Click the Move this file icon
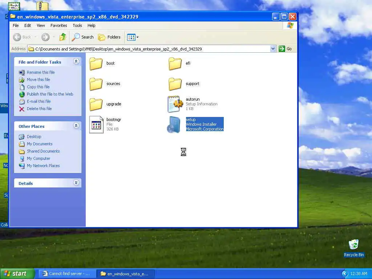Screen dimensions: 372x279 pyautogui.click(x=21, y=80)
